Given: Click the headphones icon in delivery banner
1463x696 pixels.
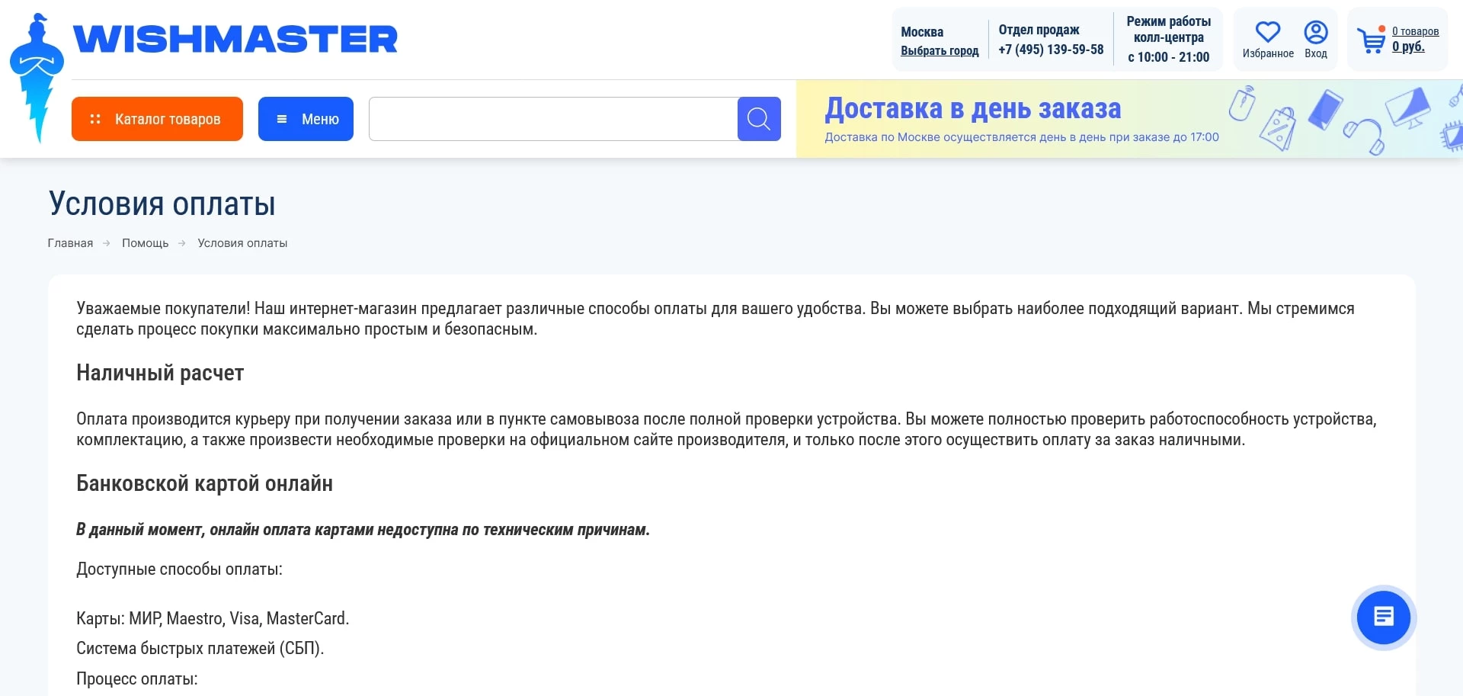Looking at the screenshot, I should [1365, 135].
